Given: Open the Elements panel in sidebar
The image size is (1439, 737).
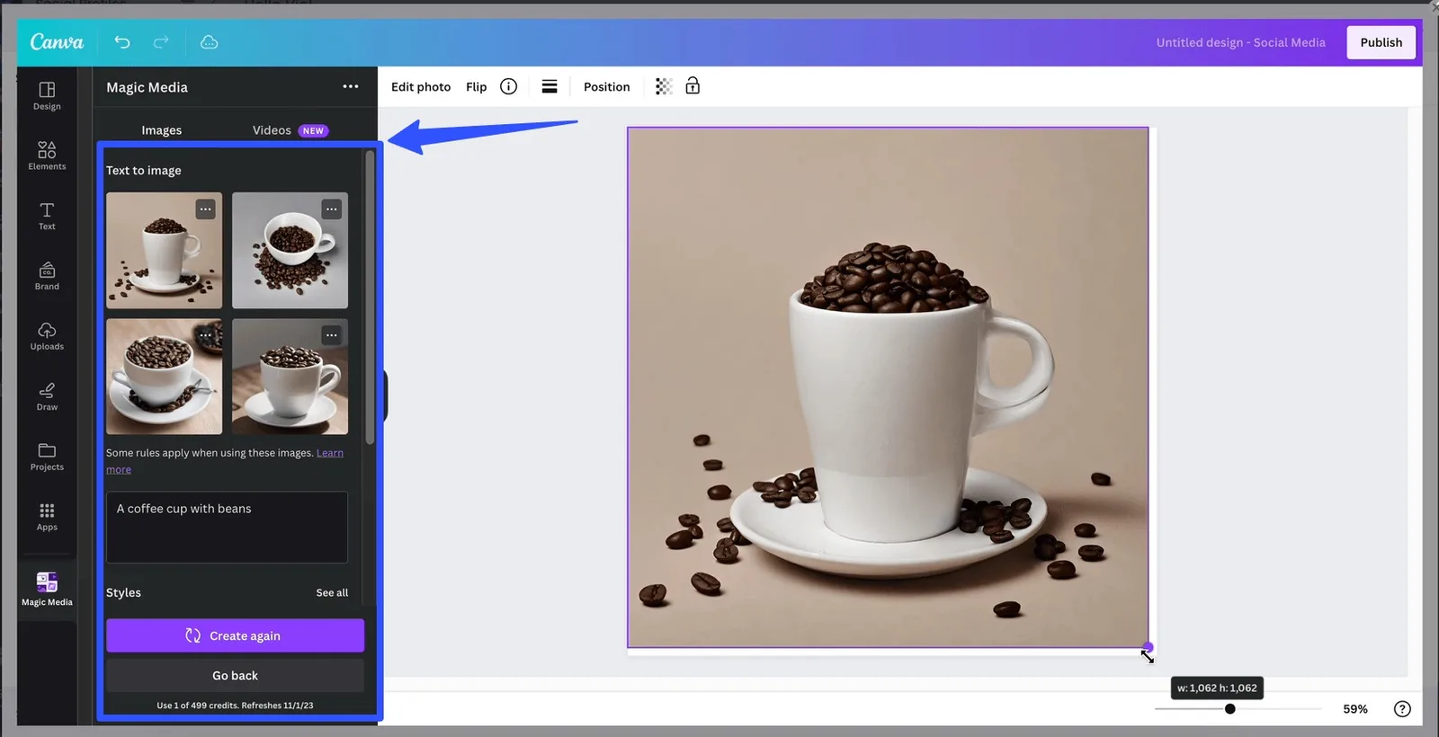Looking at the screenshot, I should [x=47, y=155].
